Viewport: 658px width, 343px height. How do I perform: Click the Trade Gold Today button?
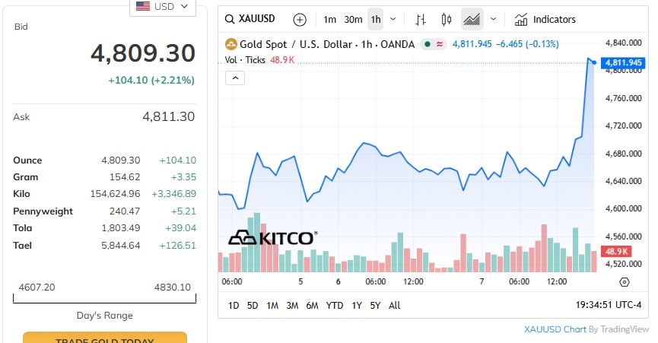[x=105, y=339]
